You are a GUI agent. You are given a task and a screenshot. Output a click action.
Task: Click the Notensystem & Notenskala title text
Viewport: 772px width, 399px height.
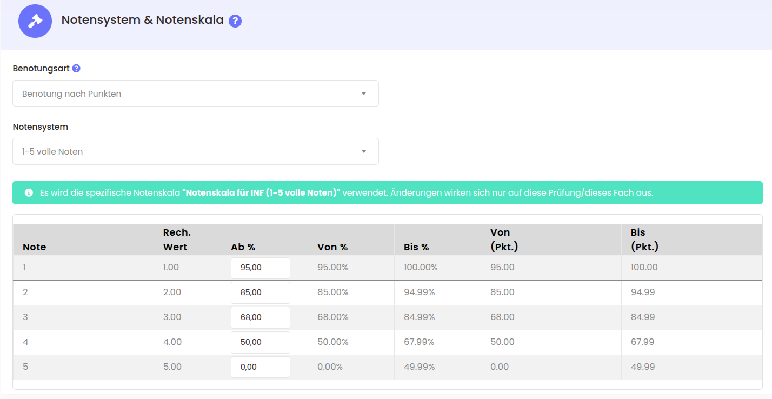click(x=142, y=20)
